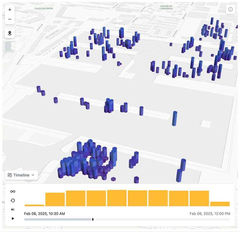The image size is (240, 232).
Task: Click the unfilled part of timeline track
Action: [x=162, y=219]
